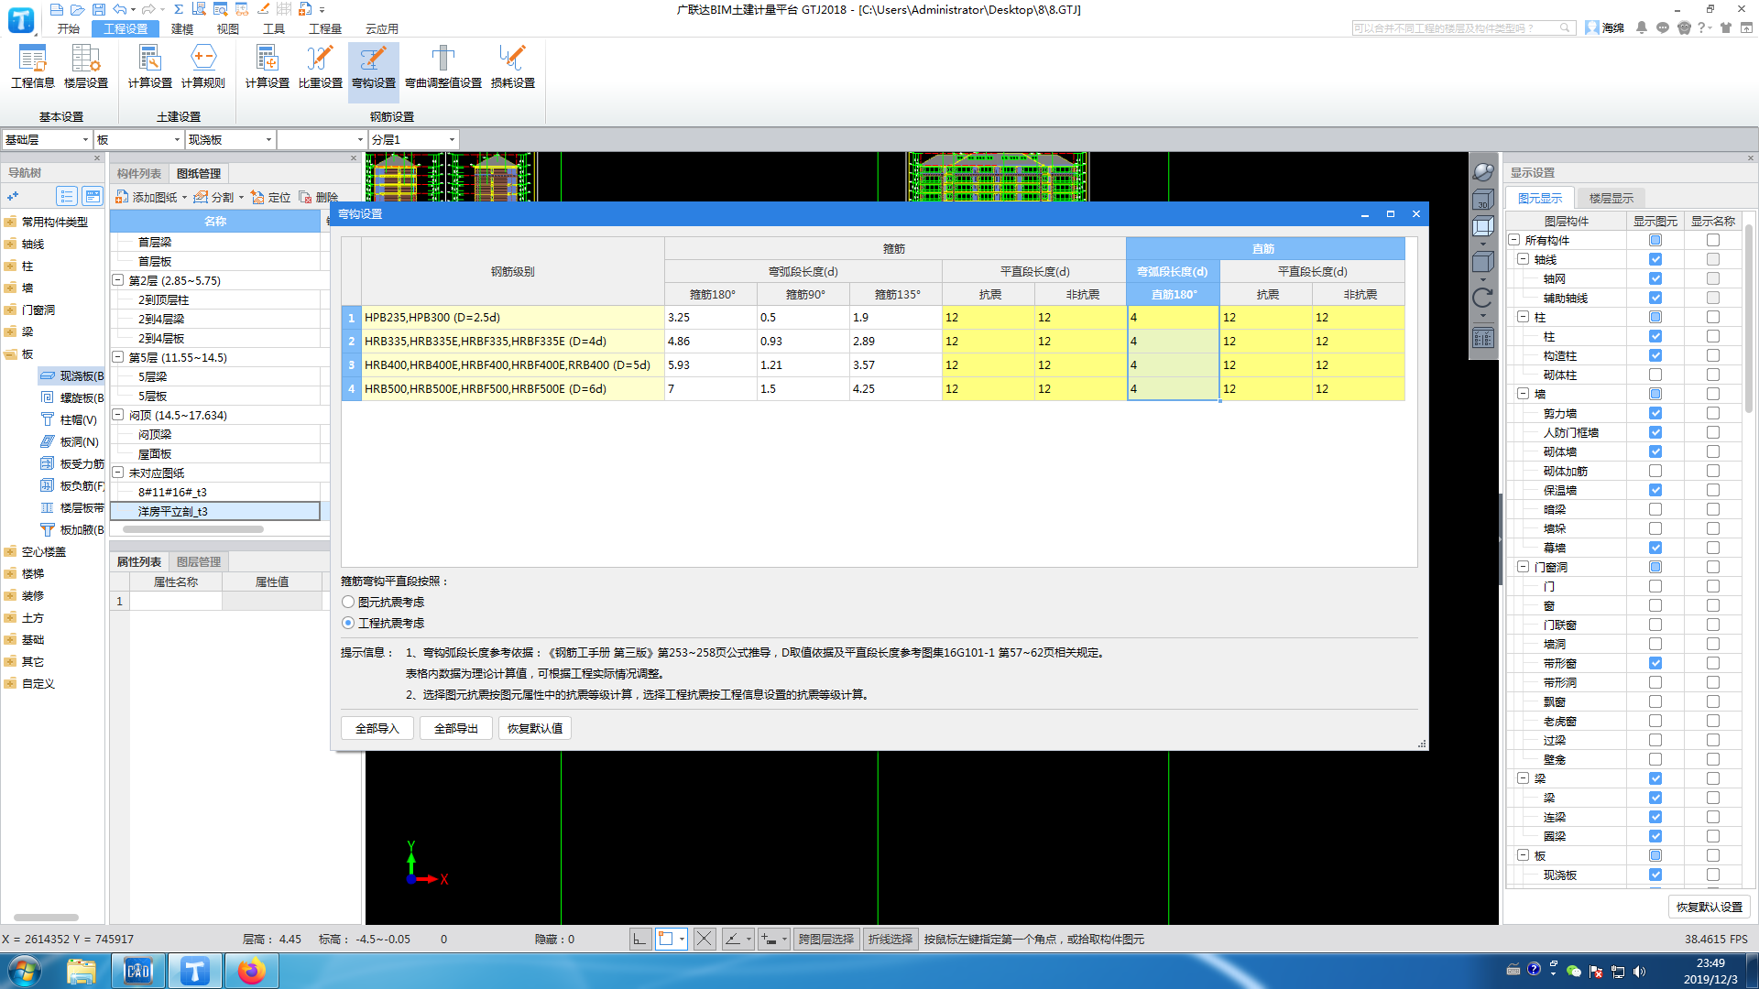Click the 全部导出 button
The height and width of the screenshot is (989, 1759).
456,728
